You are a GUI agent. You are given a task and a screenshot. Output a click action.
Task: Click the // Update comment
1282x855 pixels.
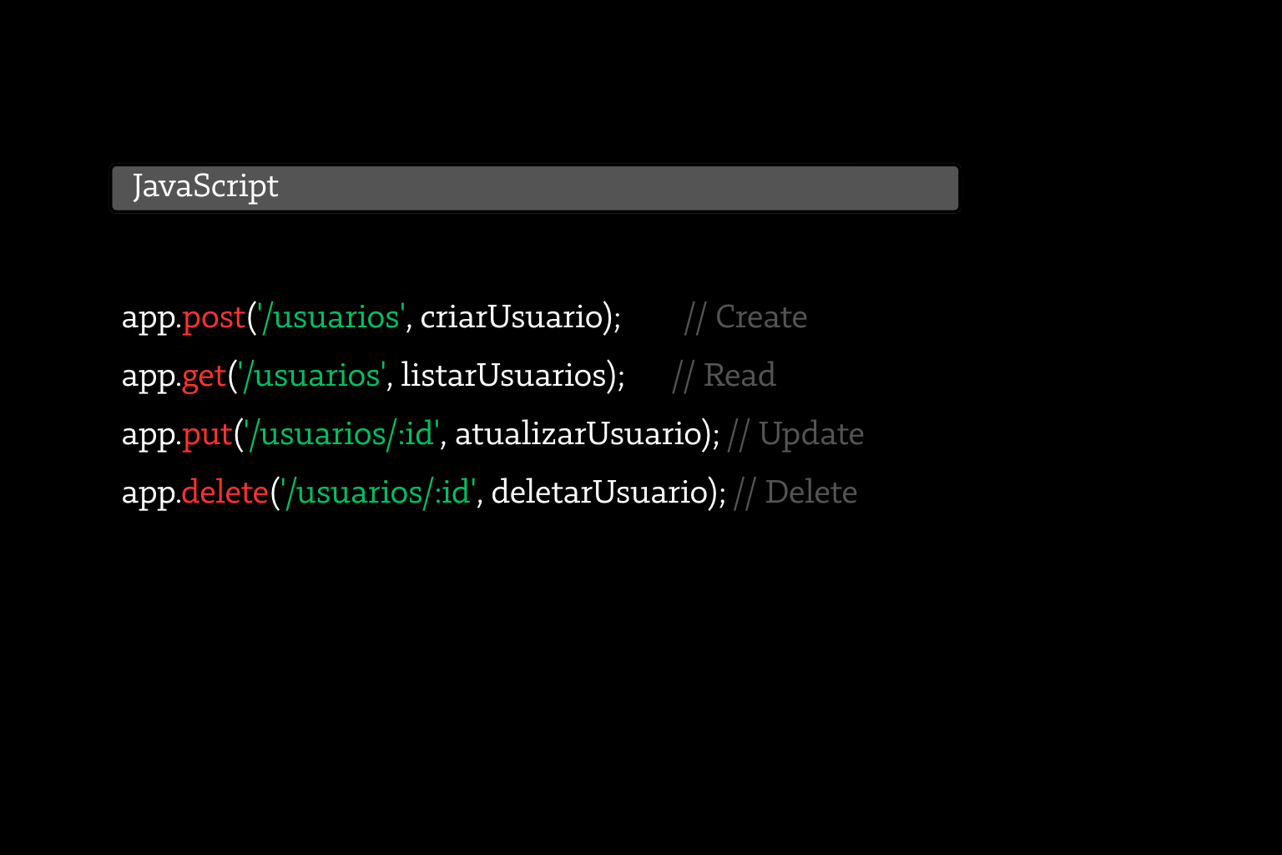795,436
